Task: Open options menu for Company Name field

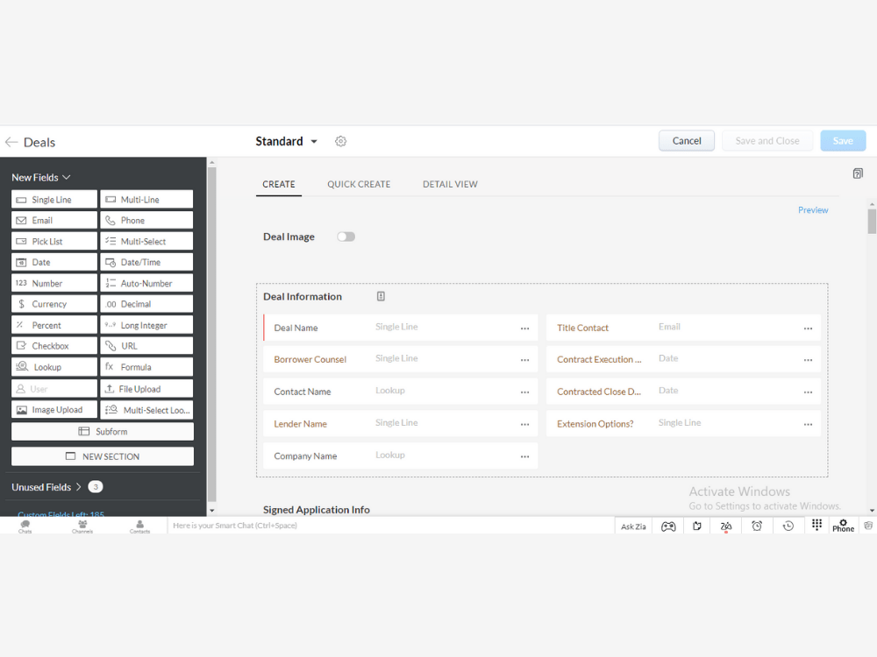Action: tap(524, 456)
